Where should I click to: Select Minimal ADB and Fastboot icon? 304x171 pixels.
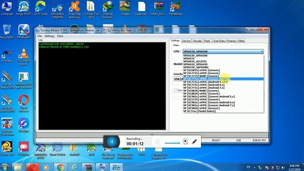(24, 80)
